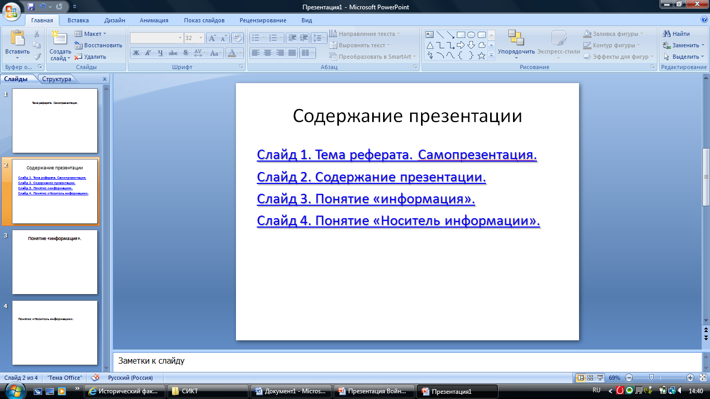Screen dimensions: 710x399
Task: Open the Упорядочить arrange menu
Action: (x=516, y=45)
